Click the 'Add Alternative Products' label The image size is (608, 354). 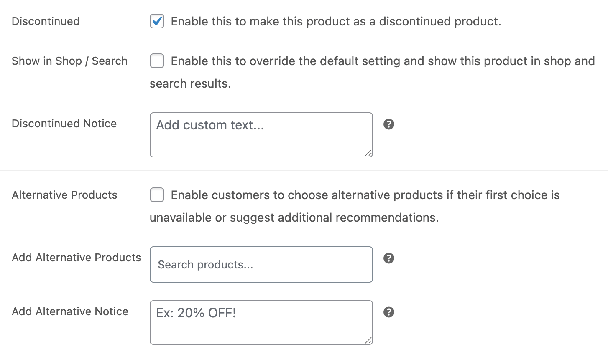76,258
